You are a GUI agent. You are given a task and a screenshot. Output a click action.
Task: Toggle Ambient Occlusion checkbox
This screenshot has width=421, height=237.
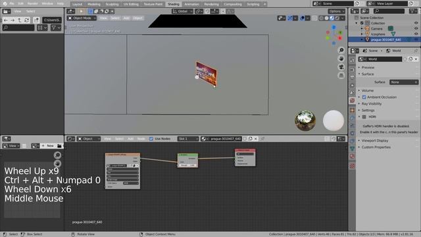point(364,97)
